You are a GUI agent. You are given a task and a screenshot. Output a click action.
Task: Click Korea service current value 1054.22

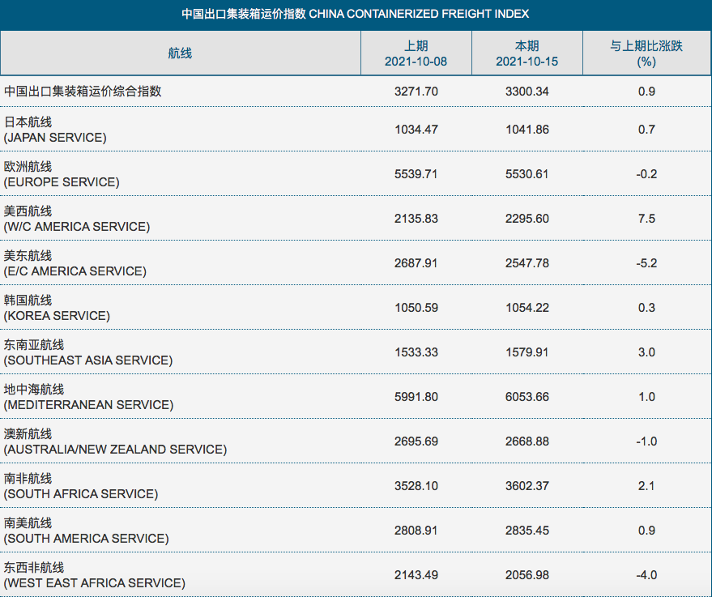coord(527,307)
